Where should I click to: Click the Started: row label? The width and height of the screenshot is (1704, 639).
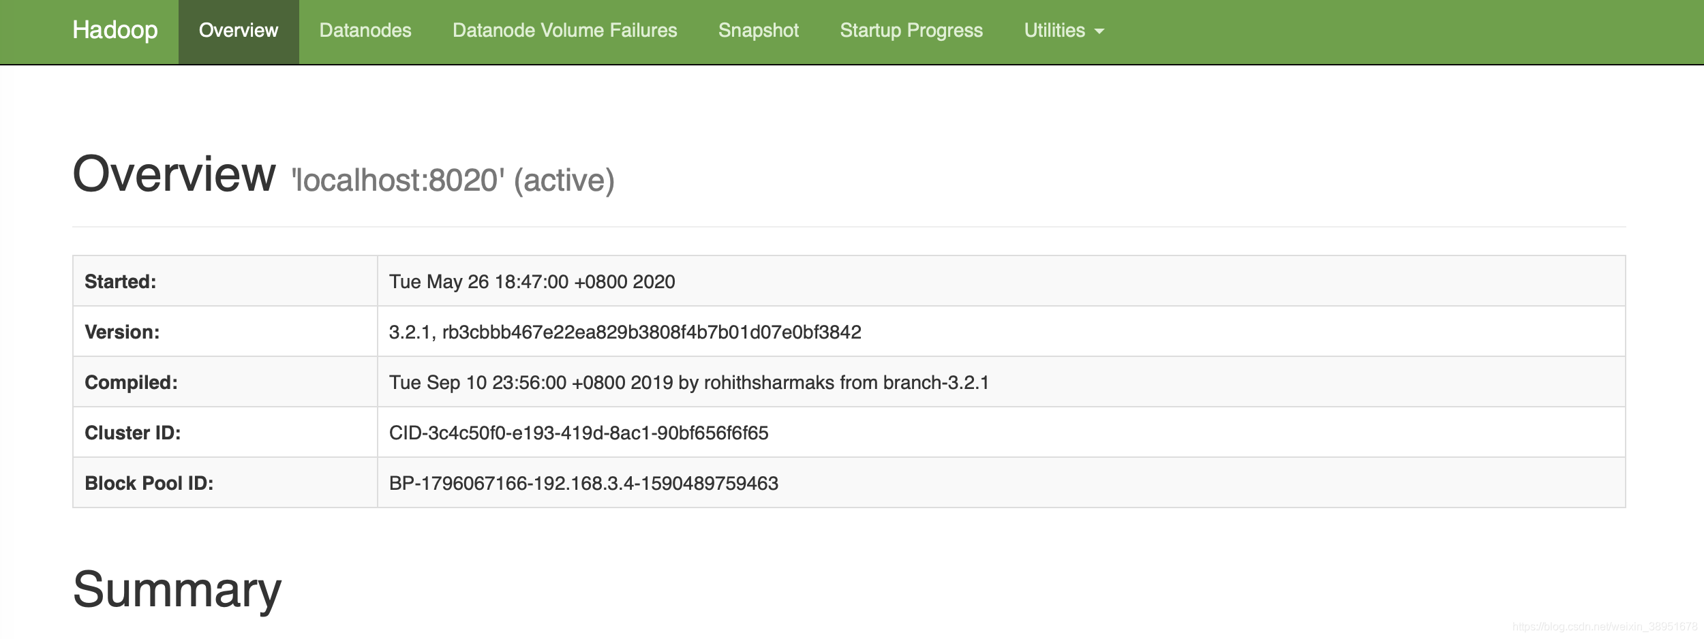tap(121, 282)
